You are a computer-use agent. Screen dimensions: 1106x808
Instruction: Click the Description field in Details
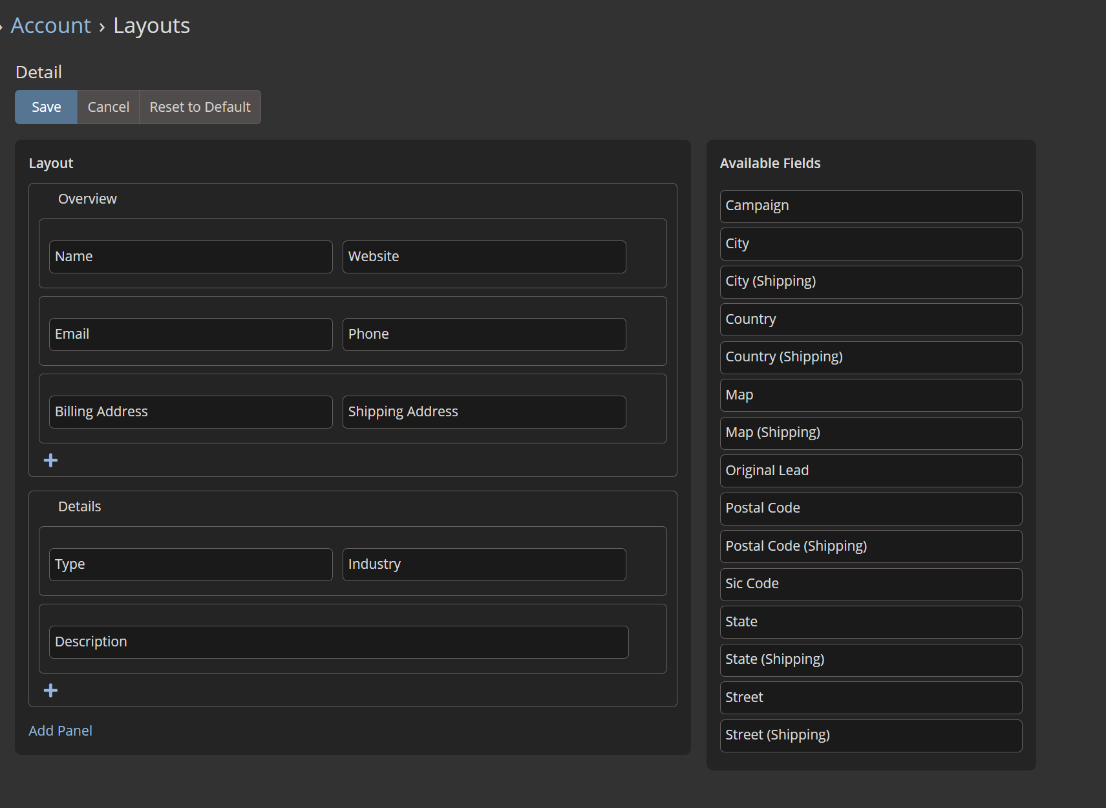(339, 642)
